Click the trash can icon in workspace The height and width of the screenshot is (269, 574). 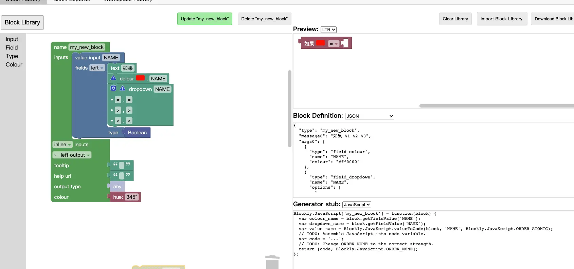click(x=272, y=262)
